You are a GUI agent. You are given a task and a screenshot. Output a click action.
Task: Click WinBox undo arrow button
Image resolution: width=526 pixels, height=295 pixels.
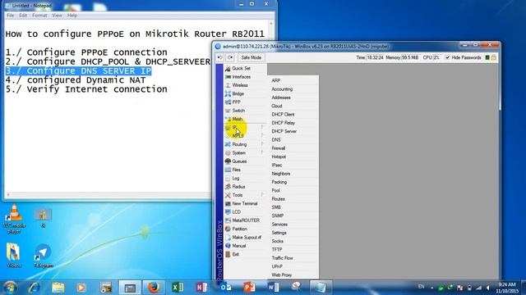[x=219, y=57]
